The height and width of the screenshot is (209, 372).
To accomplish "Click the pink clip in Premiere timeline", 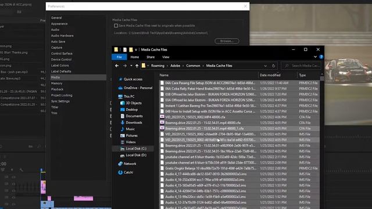I will 84,199.
